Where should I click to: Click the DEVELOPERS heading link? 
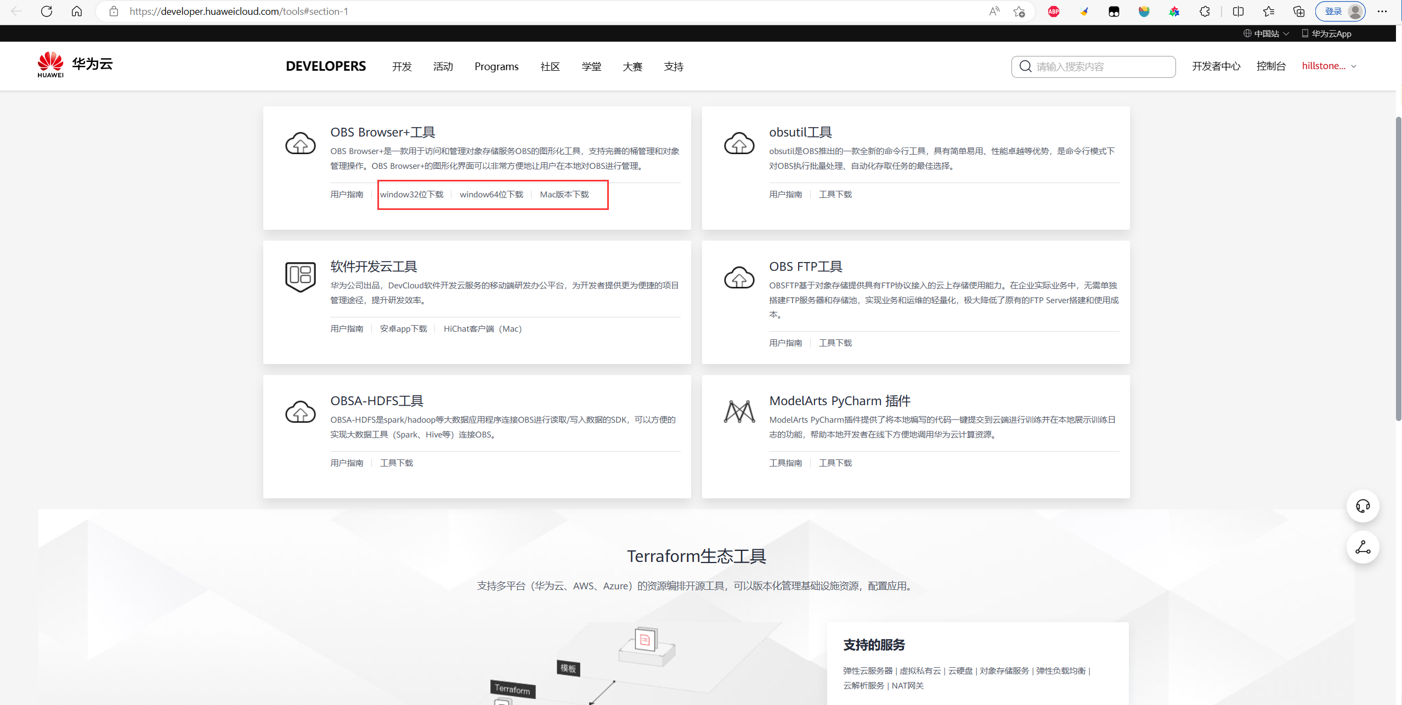pyautogui.click(x=326, y=66)
